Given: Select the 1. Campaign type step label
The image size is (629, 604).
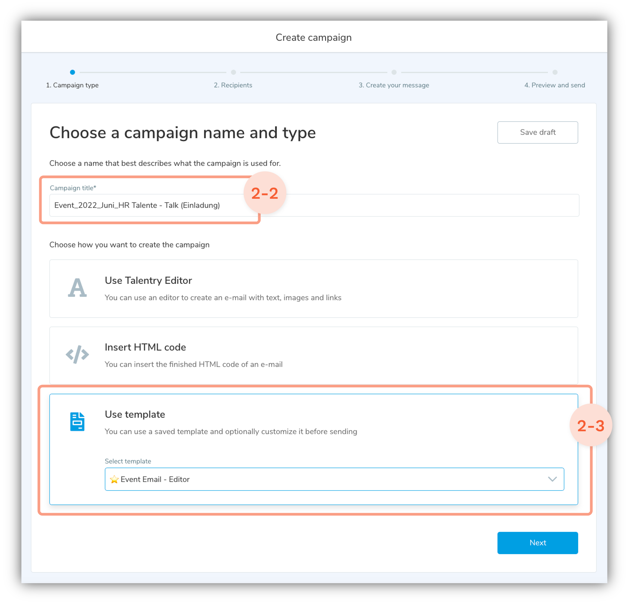Looking at the screenshot, I should 72,85.
